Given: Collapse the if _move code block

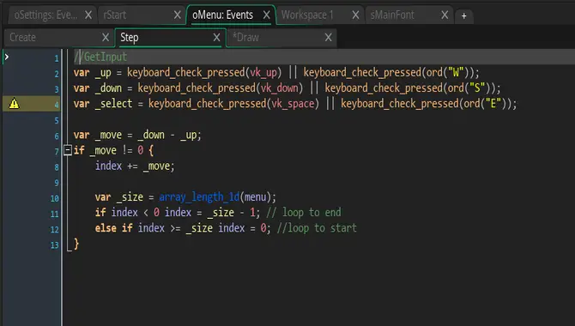Looking at the screenshot, I should point(68,150).
